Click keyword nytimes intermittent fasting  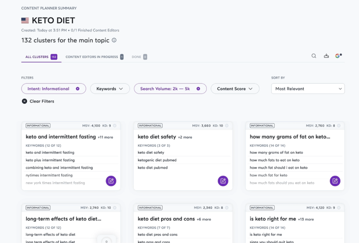pyautogui.click(x=49, y=175)
